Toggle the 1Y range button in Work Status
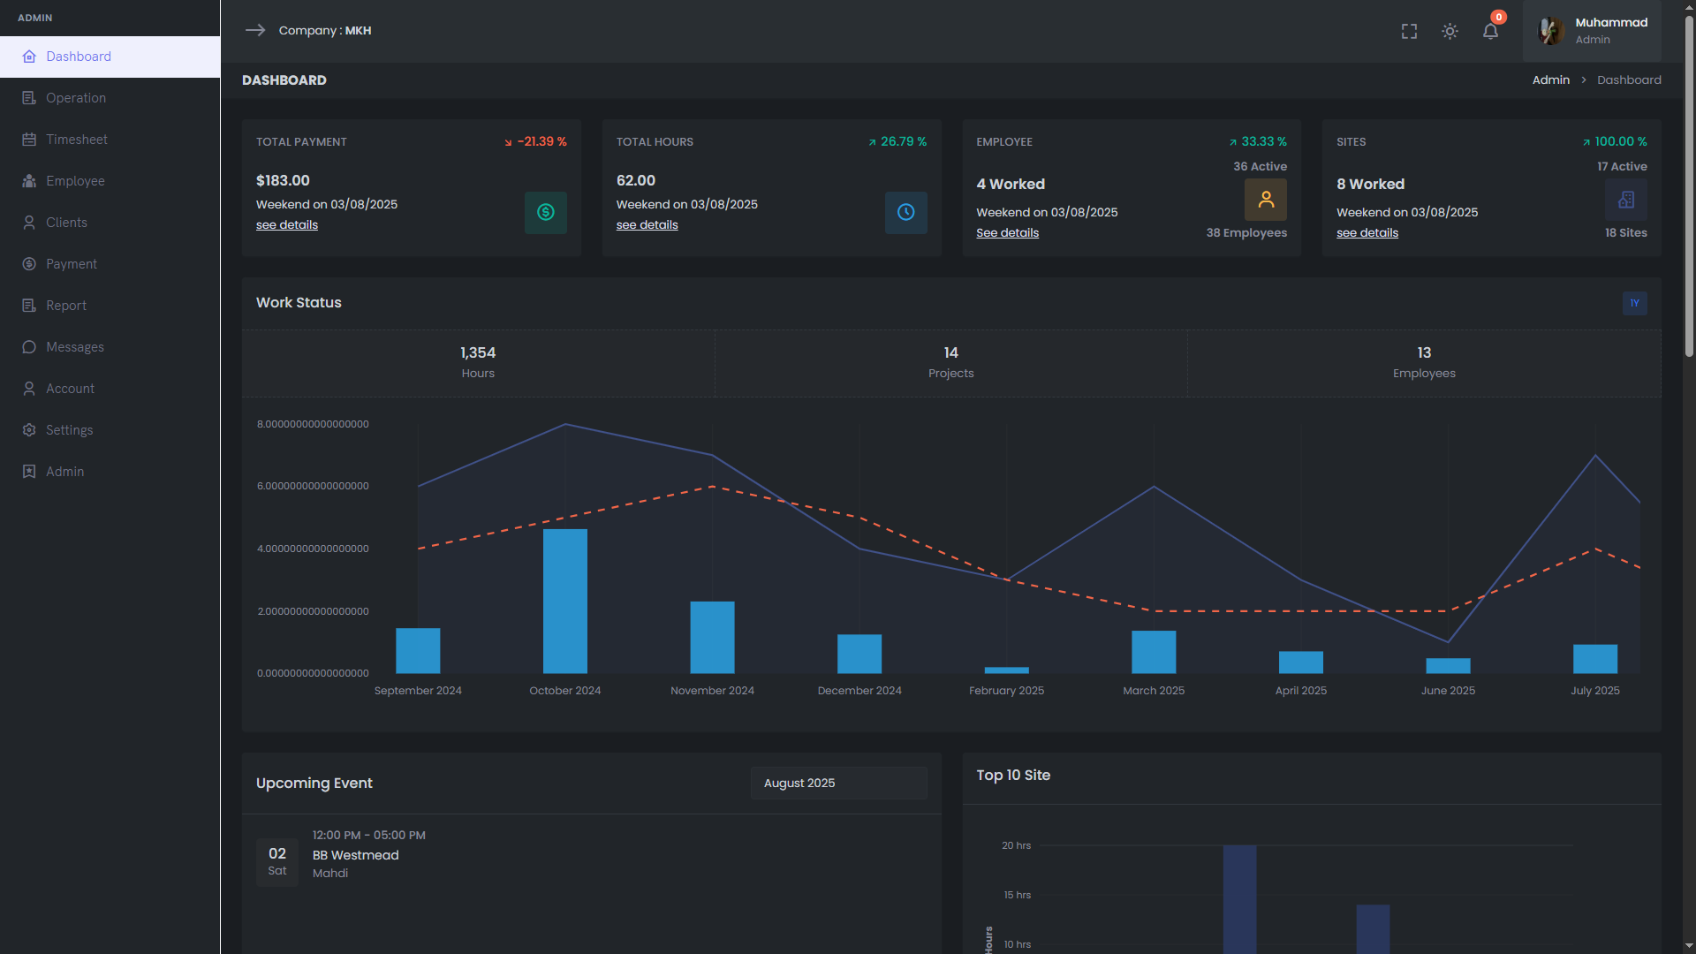The height and width of the screenshot is (954, 1696). [1634, 303]
